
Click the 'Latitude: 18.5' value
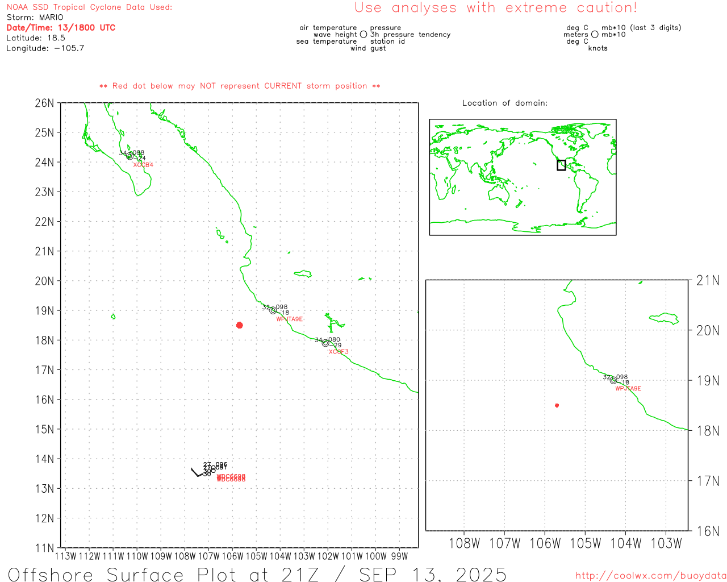click(36, 38)
